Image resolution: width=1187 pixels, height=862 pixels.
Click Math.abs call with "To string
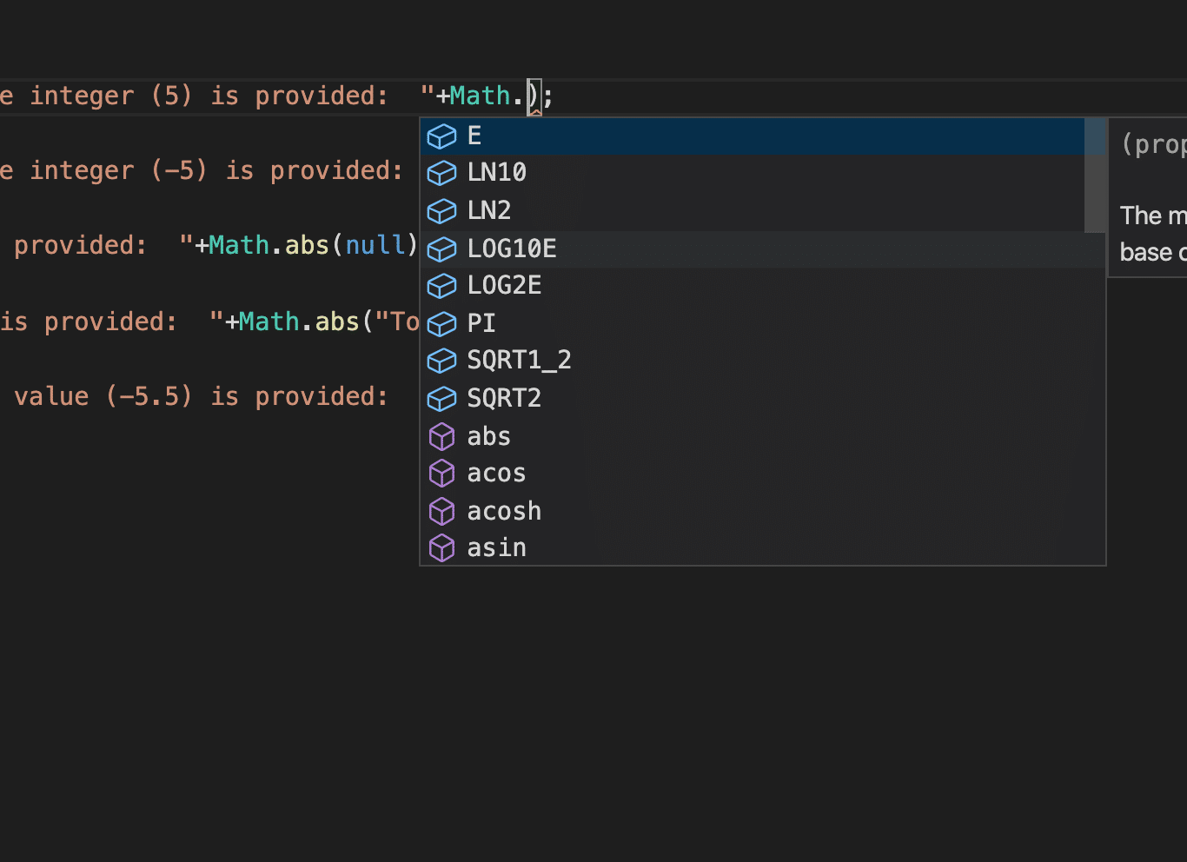point(329,322)
